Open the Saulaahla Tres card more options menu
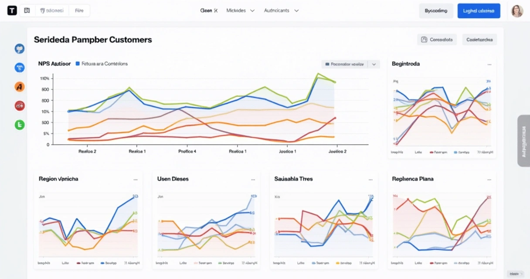The height and width of the screenshot is (279, 530). [x=371, y=179]
